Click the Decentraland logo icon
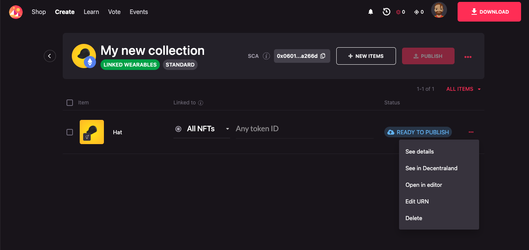529x250 pixels. coord(16,12)
